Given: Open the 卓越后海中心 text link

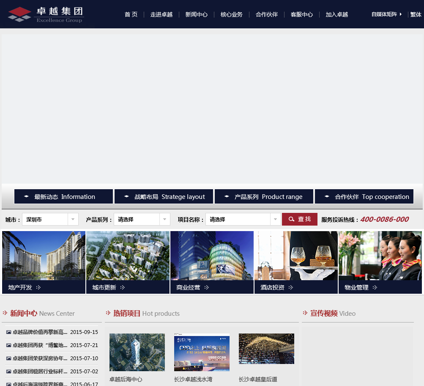Looking at the screenshot, I should (x=126, y=379).
